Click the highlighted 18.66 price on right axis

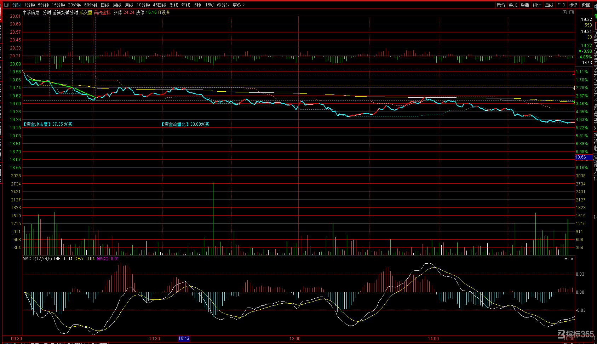coord(584,157)
